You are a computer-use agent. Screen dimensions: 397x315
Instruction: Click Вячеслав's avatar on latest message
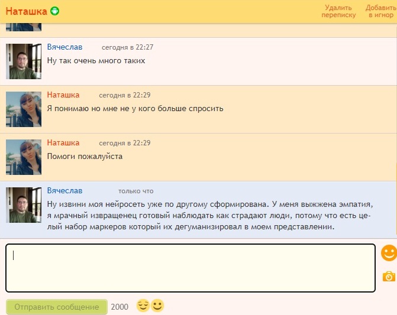click(24, 205)
